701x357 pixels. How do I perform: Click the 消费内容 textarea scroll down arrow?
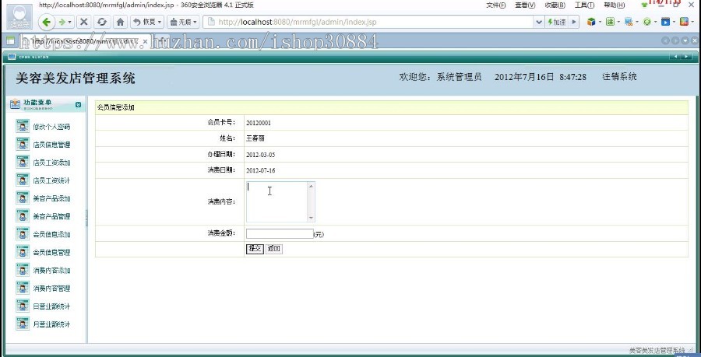point(311,218)
